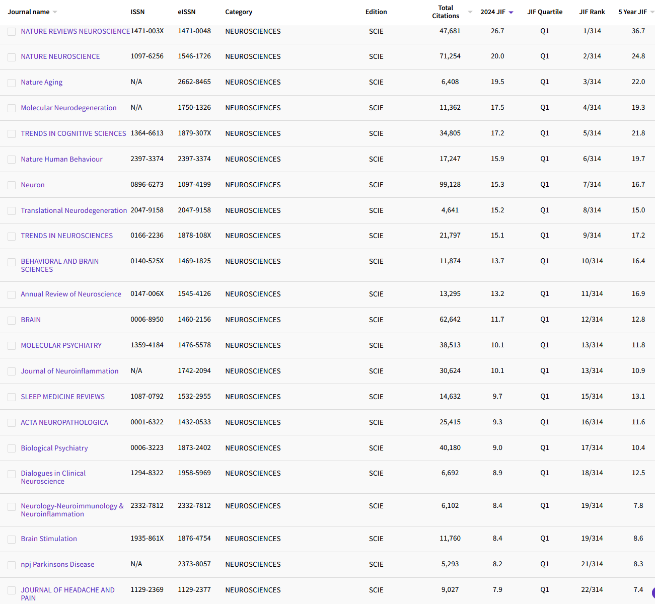Check the box next to BRAIN
The width and height of the screenshot is (655, 604).
[12, 321]
